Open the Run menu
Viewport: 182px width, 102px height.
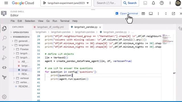point(55,21)
